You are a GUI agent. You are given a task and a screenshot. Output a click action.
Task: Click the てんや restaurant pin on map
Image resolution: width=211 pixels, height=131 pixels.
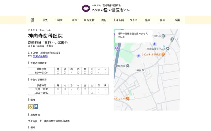point(127,98)
